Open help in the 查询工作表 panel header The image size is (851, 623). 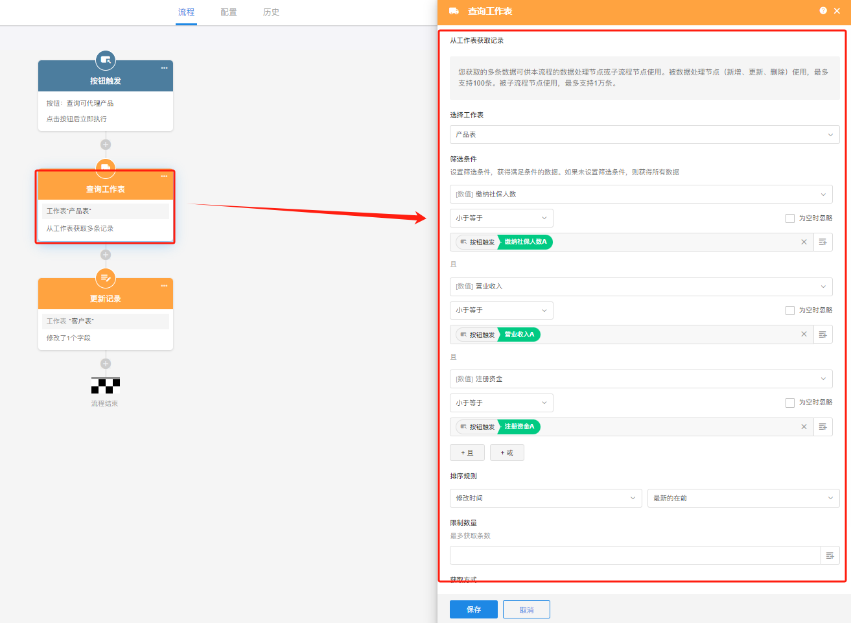point(823,11)
